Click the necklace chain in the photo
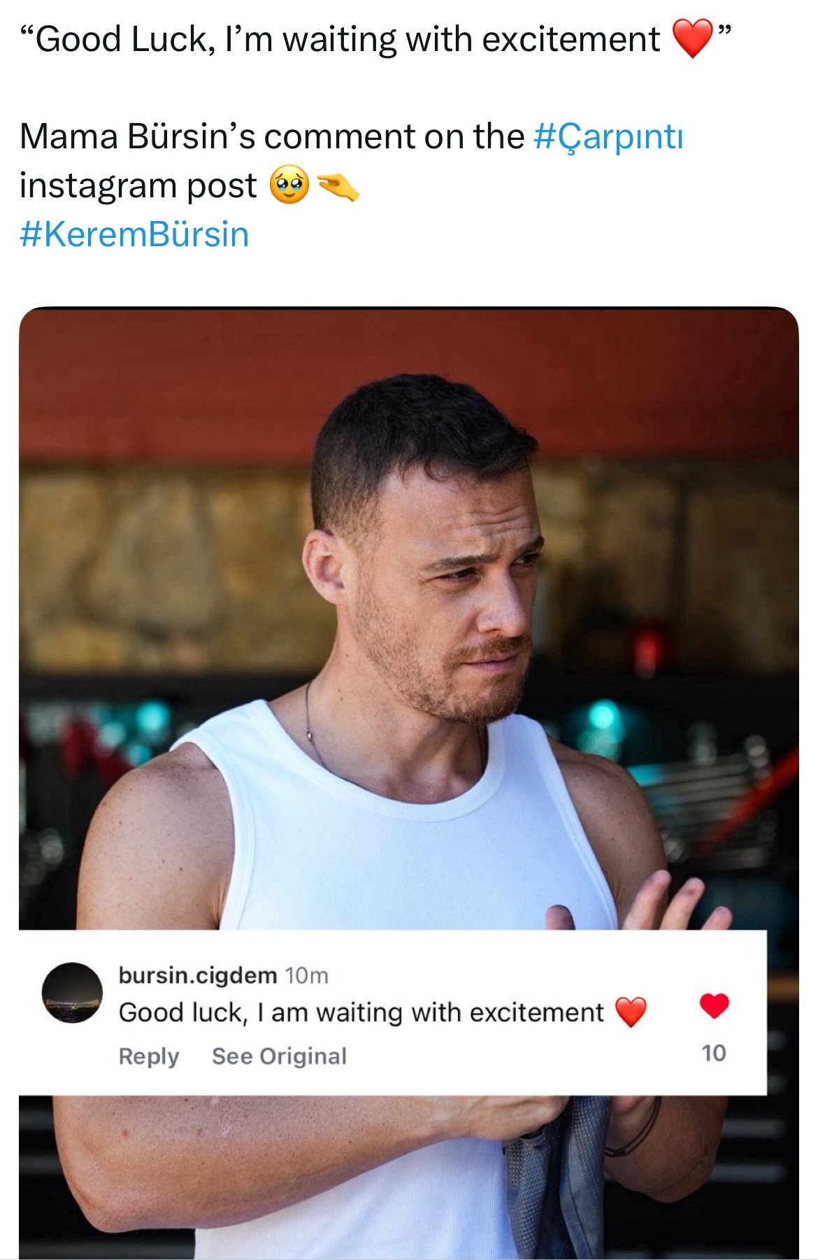 [x=311, y=728]
